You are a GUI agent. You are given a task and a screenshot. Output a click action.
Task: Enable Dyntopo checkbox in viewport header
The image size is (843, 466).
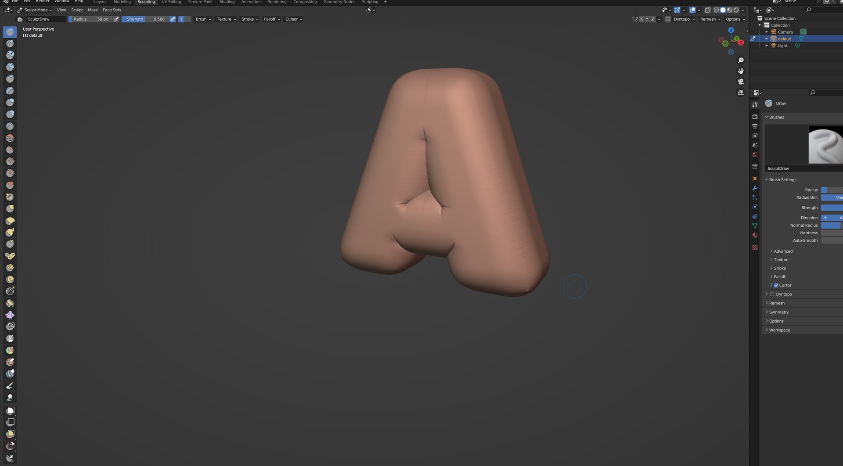(x=668, y=19)
